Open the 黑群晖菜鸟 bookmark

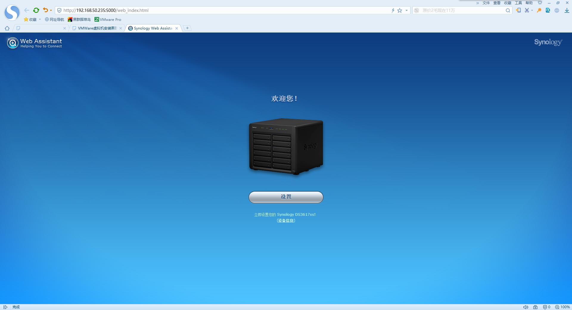(79, 19)
